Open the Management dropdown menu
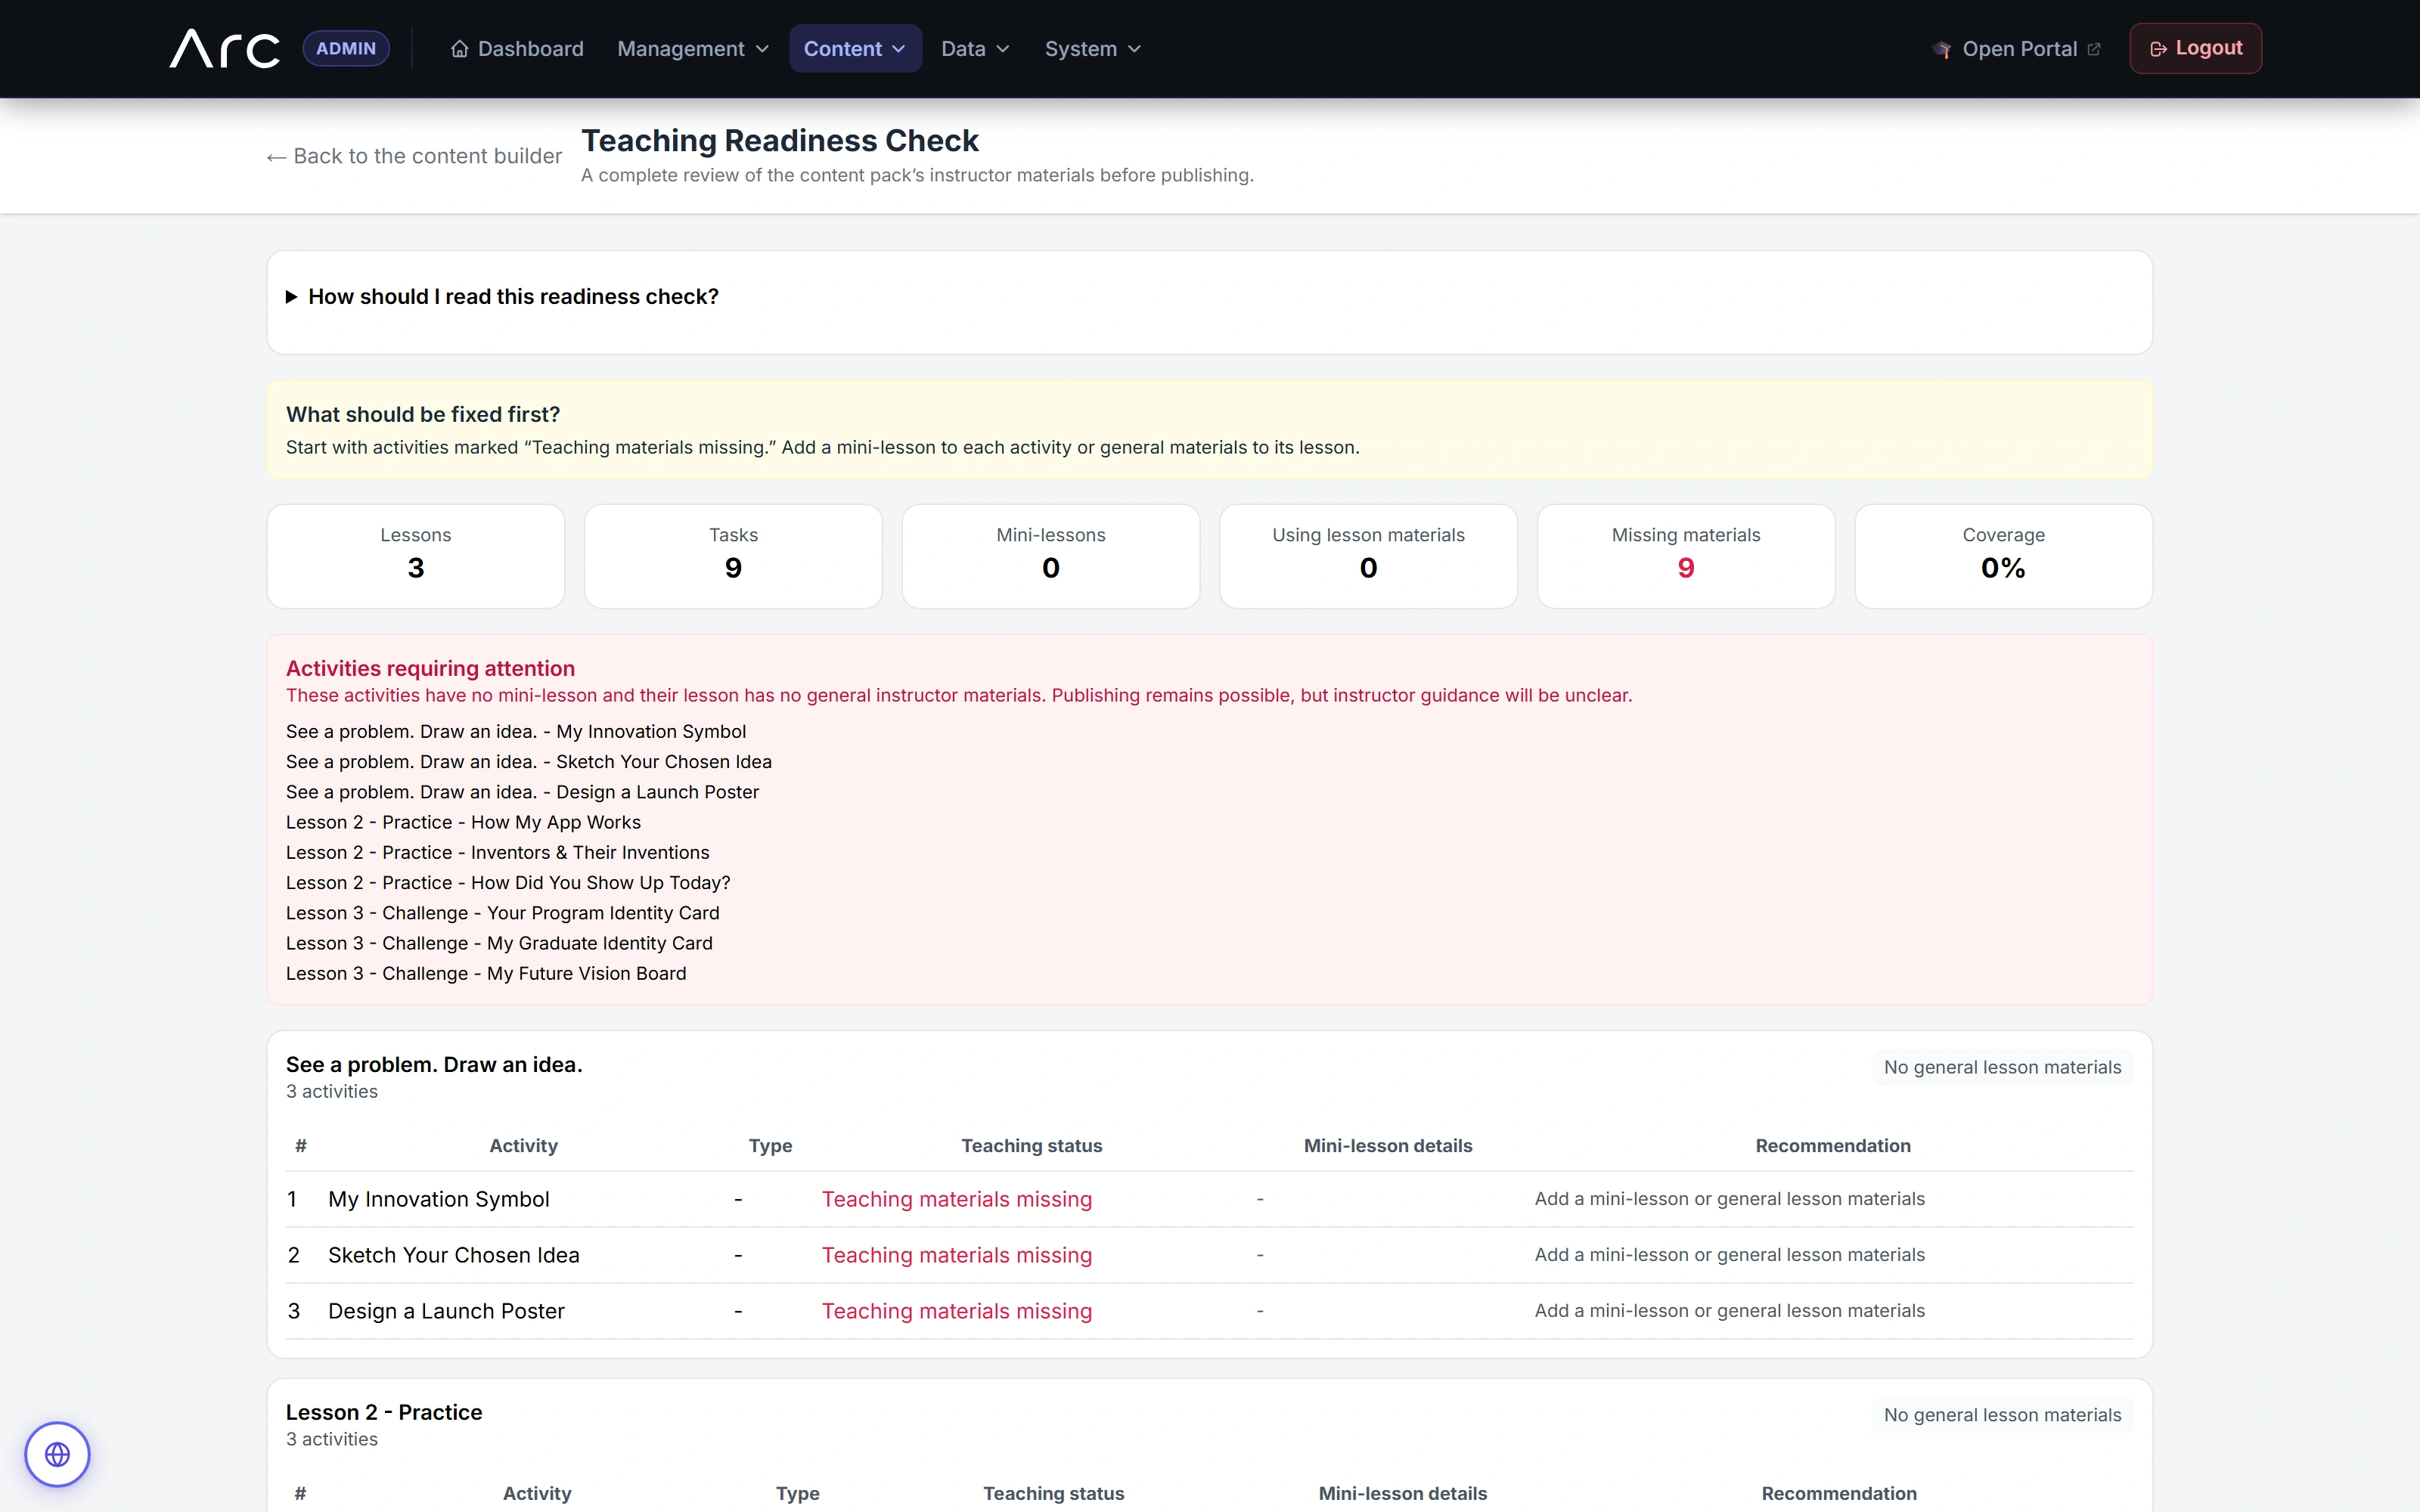Viewport: 2420px width, 1512px height. coord(693,49)
